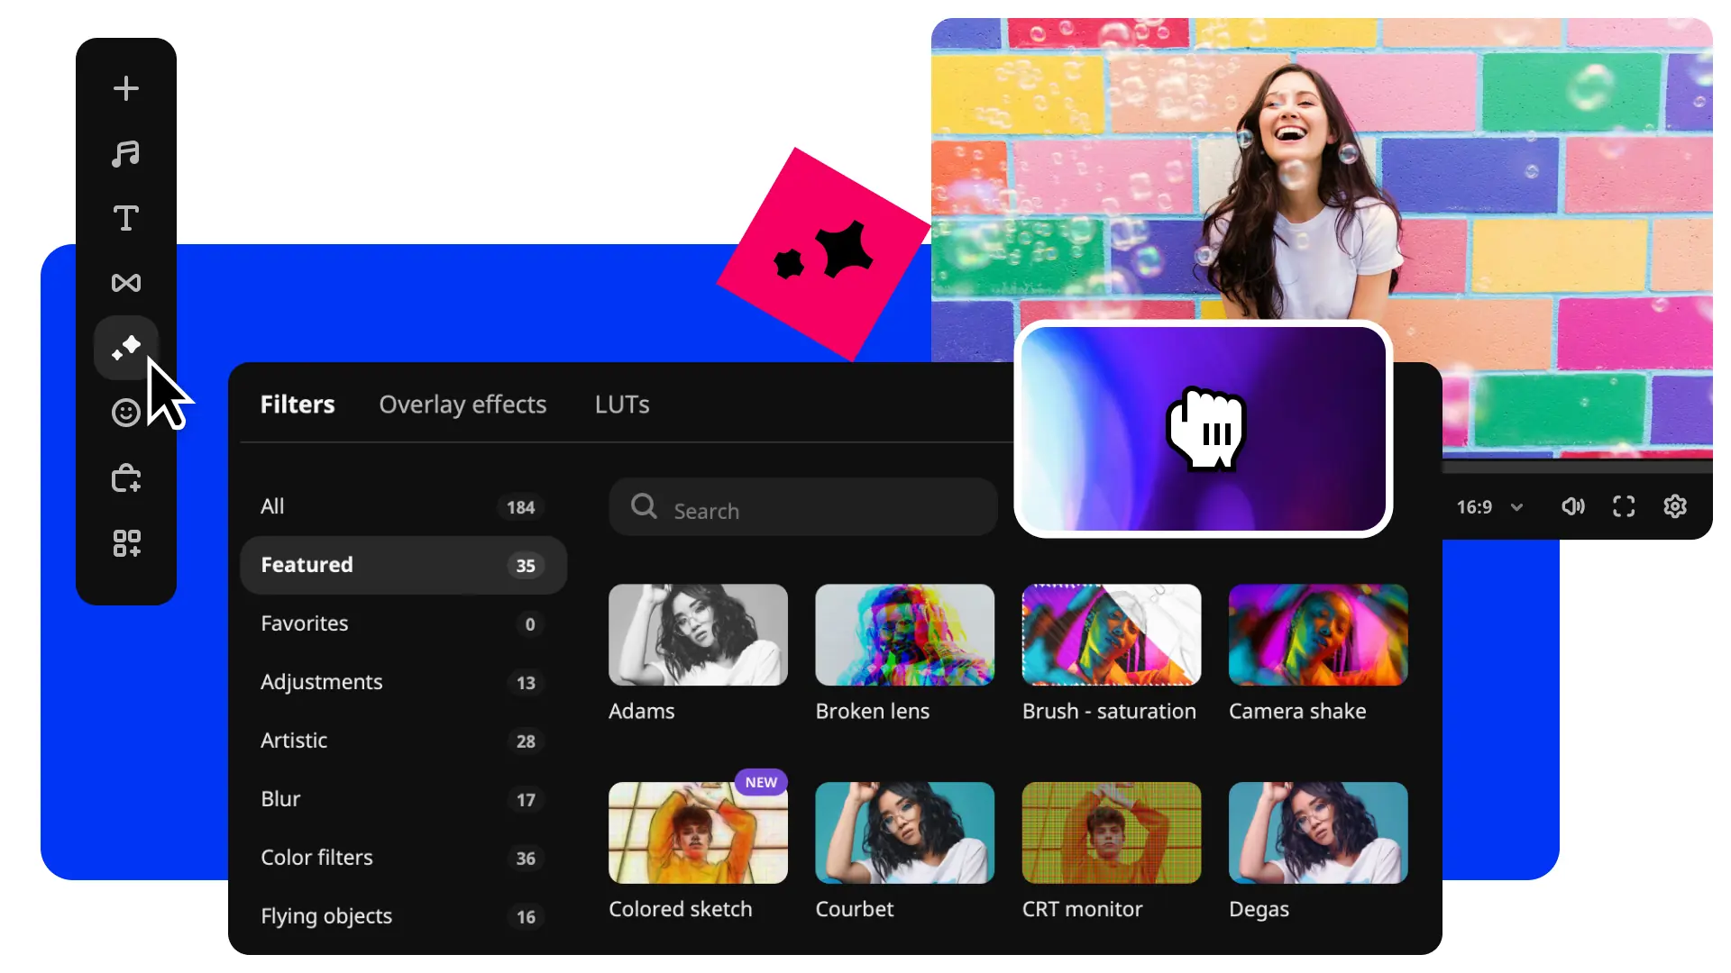The image size is (1731, 973).
Task: Select the CRT monitor filter thumbnail
Action: [1112, 833]
